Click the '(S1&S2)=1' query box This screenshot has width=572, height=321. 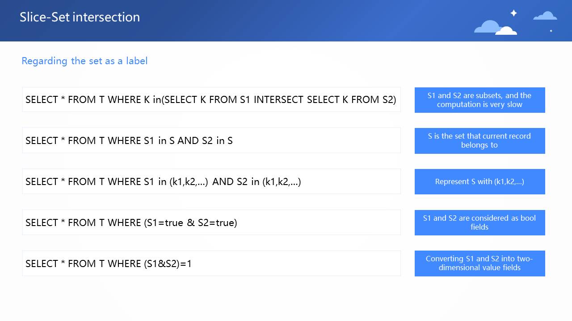tap(211, 263)
